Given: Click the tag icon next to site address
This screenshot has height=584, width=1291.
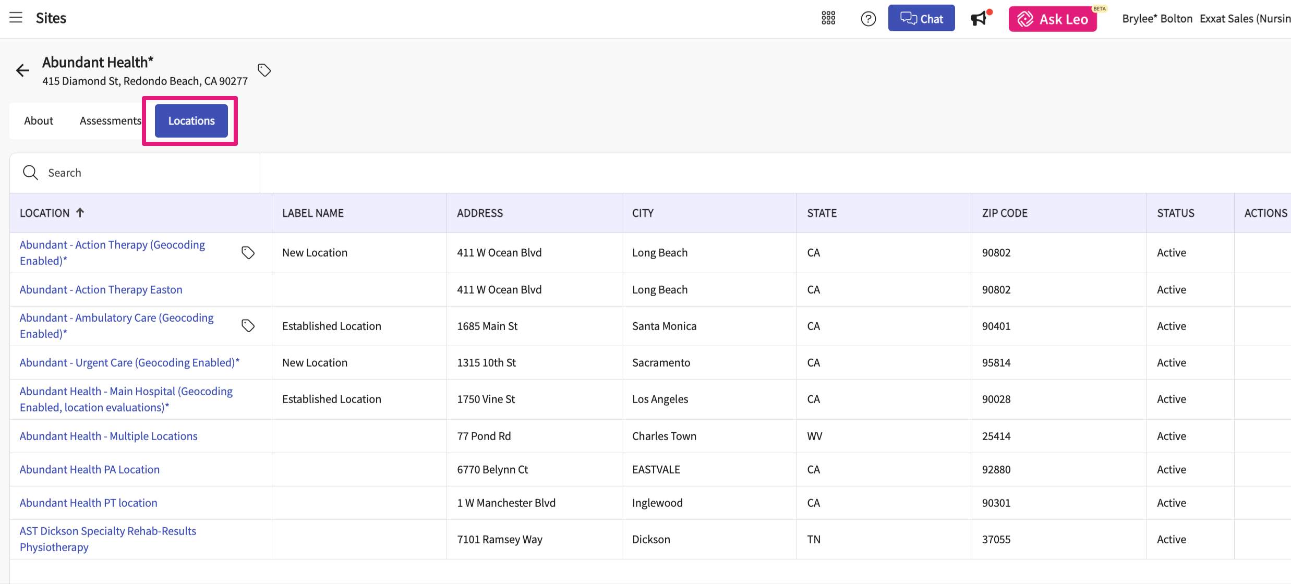Looking at the screenshot, I should coord(264,70).
